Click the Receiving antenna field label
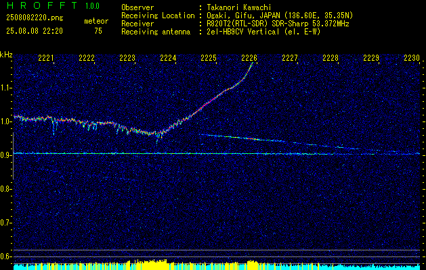This screenshot has width=426, height=270. coord(156,32)
